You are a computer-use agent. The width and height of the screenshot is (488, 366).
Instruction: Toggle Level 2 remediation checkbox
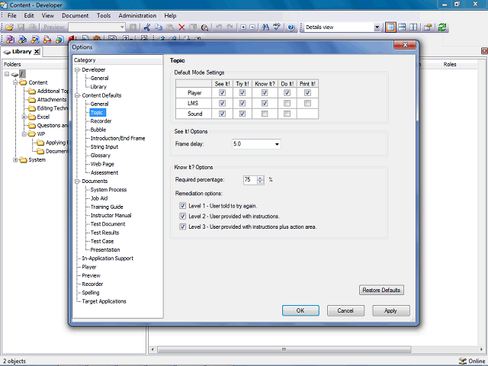coord(183,216)
